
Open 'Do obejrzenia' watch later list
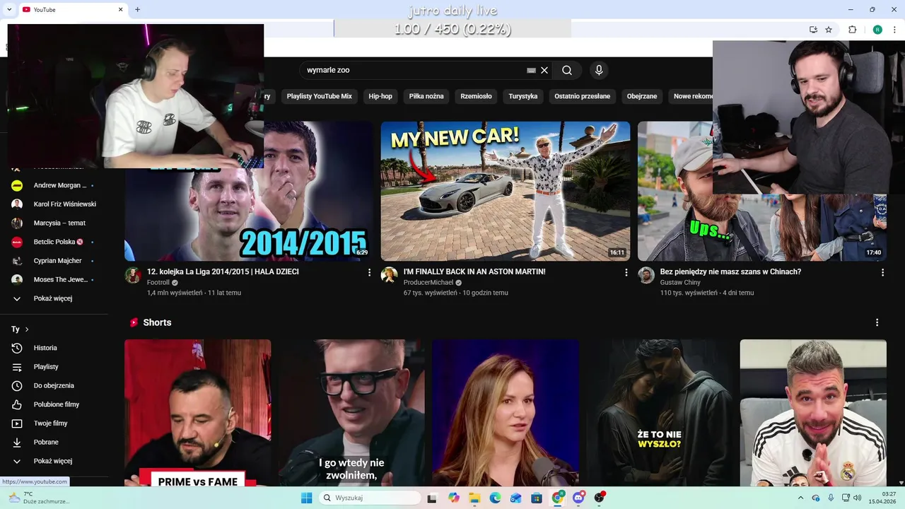54,385
